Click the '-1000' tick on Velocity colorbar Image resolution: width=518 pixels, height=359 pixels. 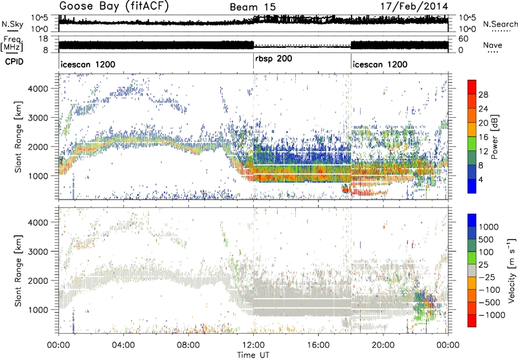[491, 315]
